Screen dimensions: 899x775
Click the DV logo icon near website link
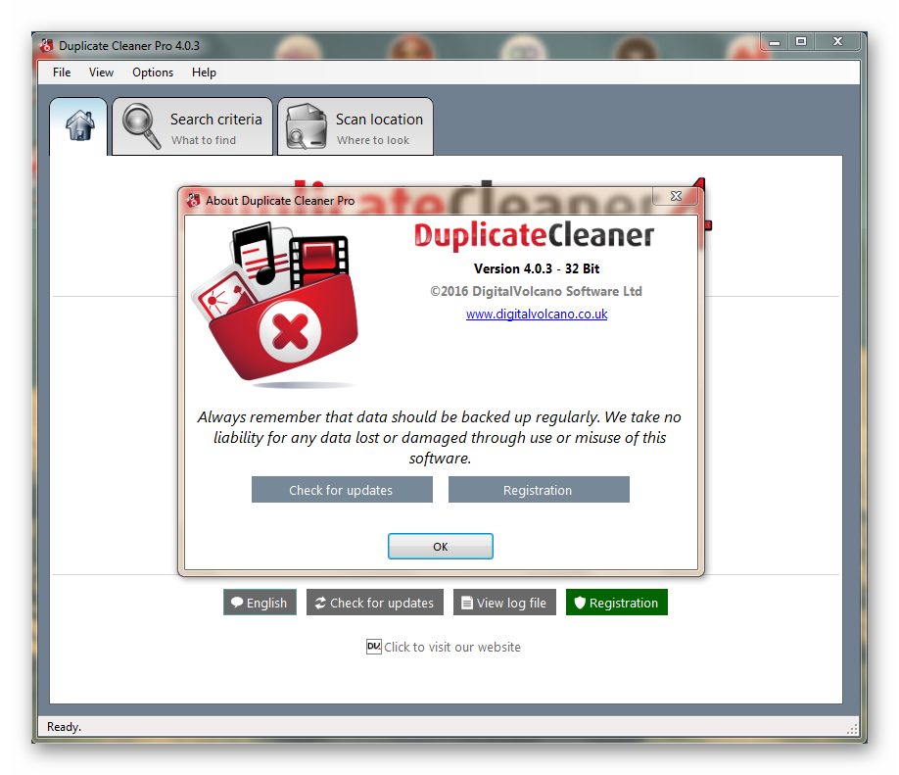(x=374, y=647)
